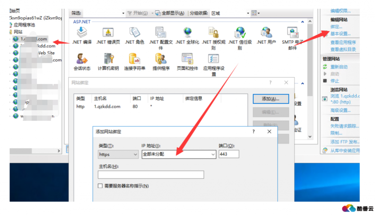Click the 重新启动 action link
Viewport: 375px width, 216px height.
(x=339, y=67)
